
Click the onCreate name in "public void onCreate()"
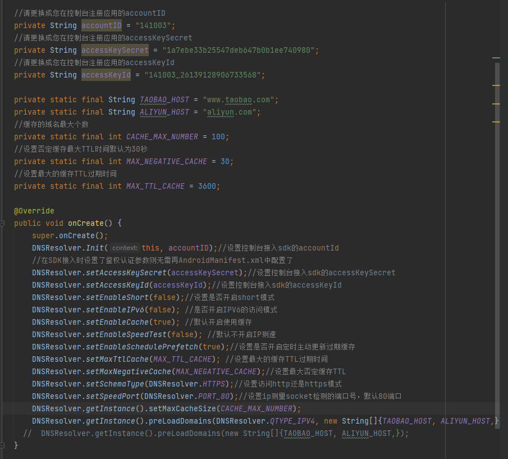click(85, 224)
